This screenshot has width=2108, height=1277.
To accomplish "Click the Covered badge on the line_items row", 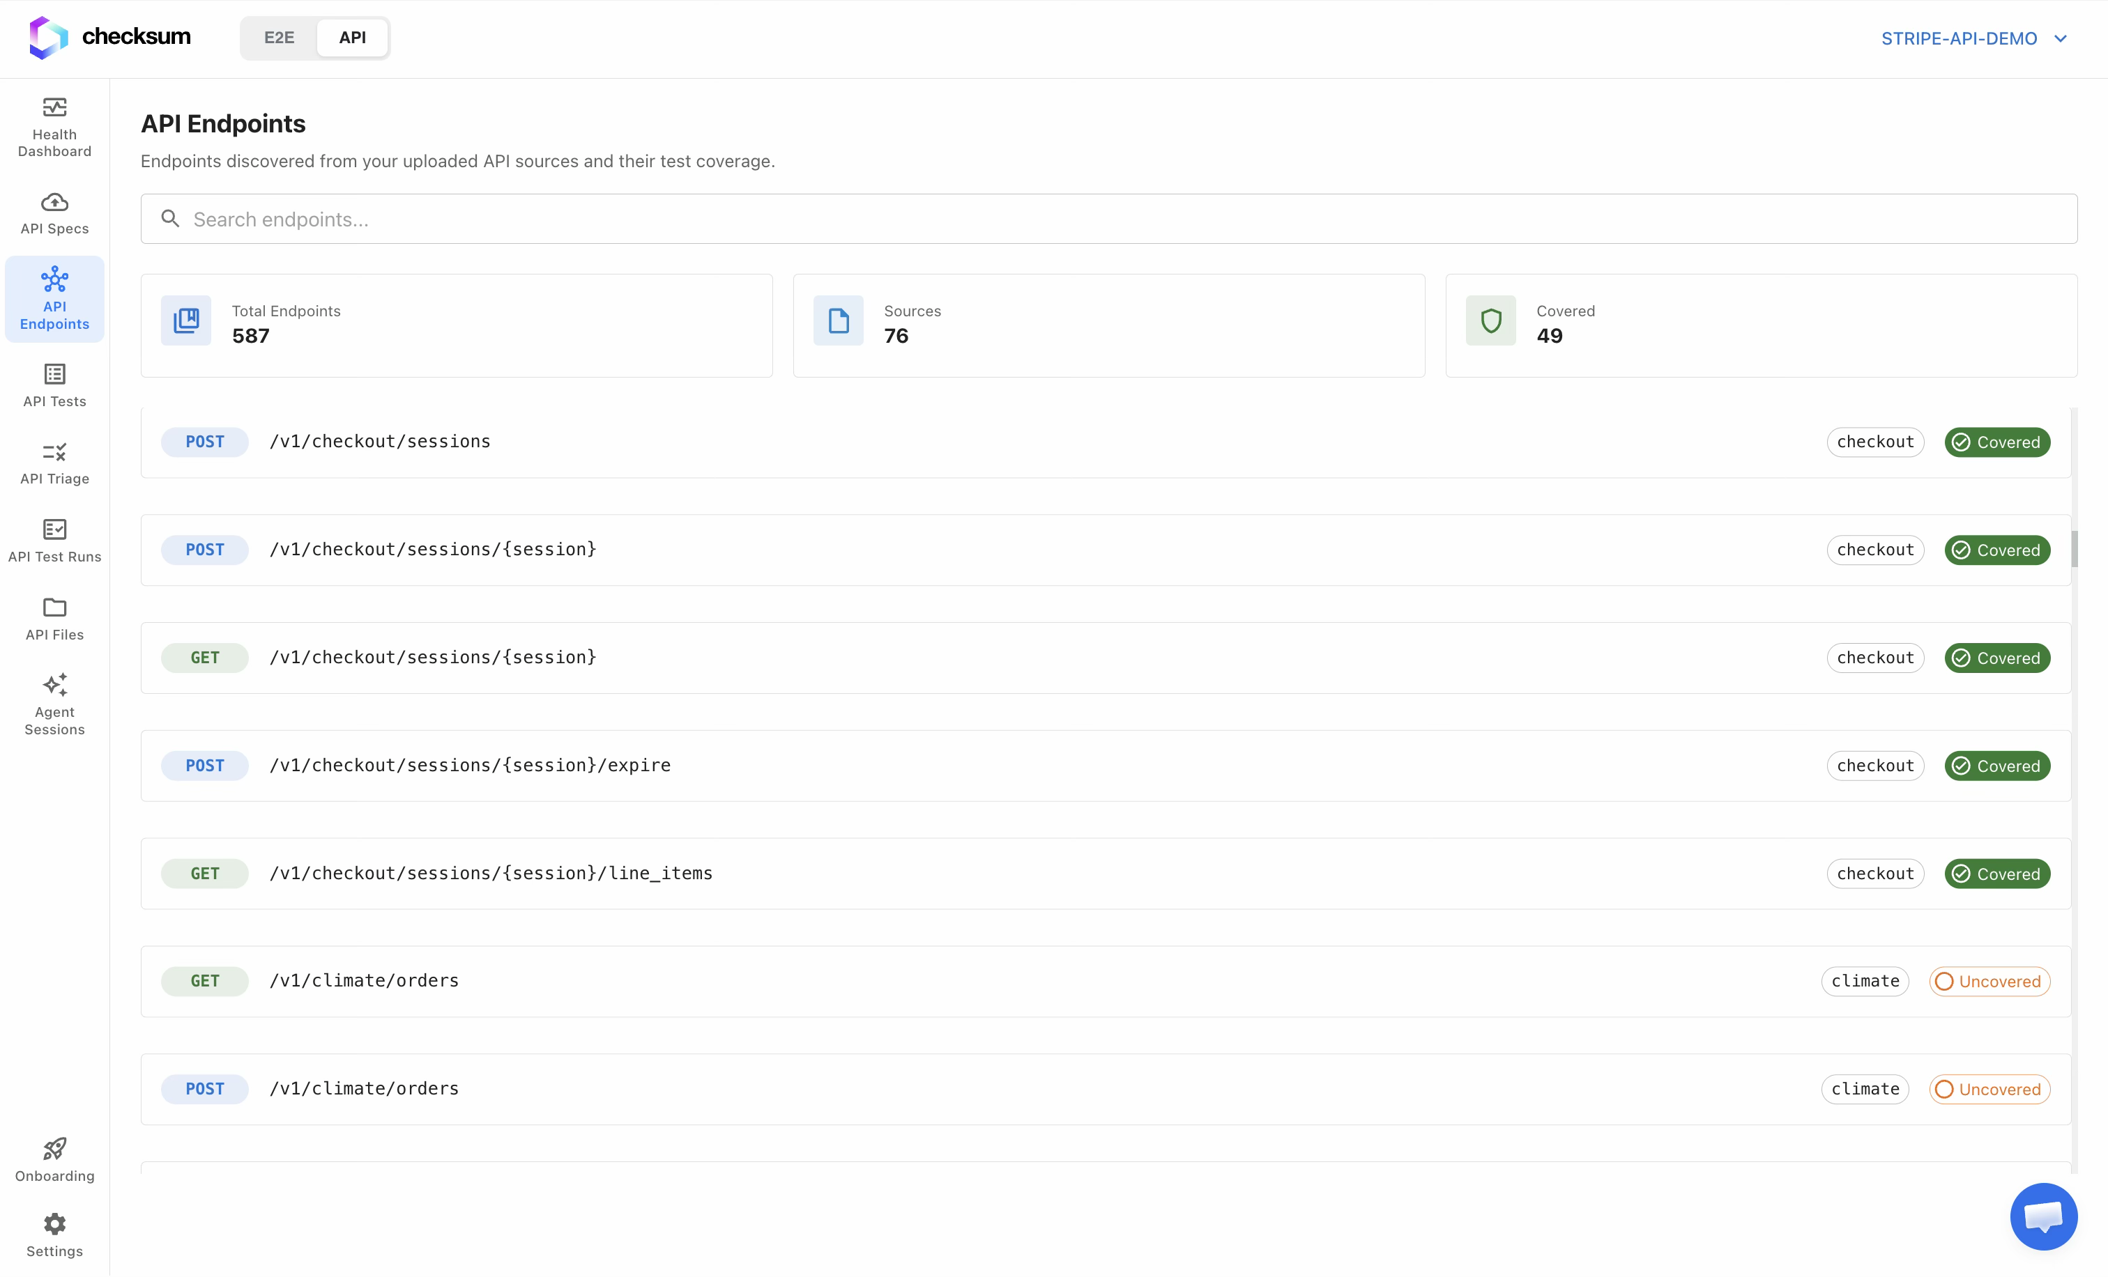I will point(1998,874).
